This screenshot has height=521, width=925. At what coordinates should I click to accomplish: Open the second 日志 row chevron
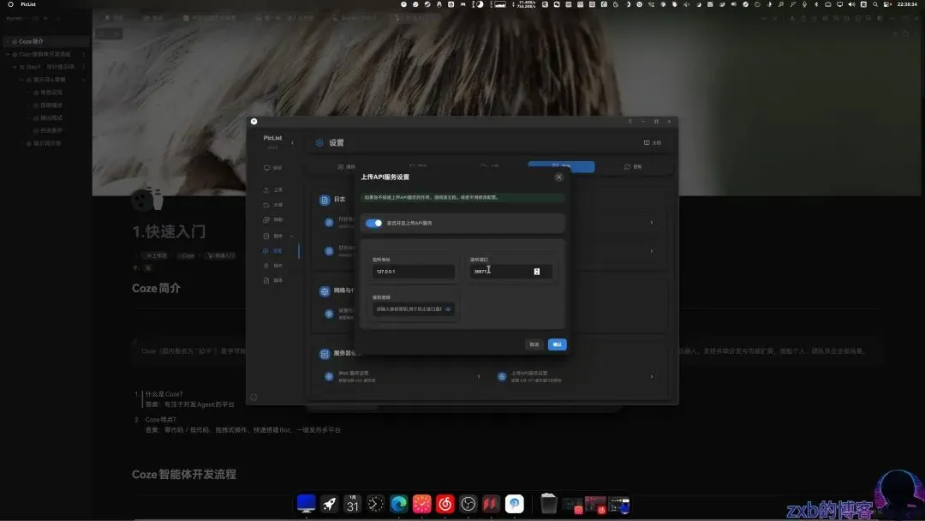652,251
